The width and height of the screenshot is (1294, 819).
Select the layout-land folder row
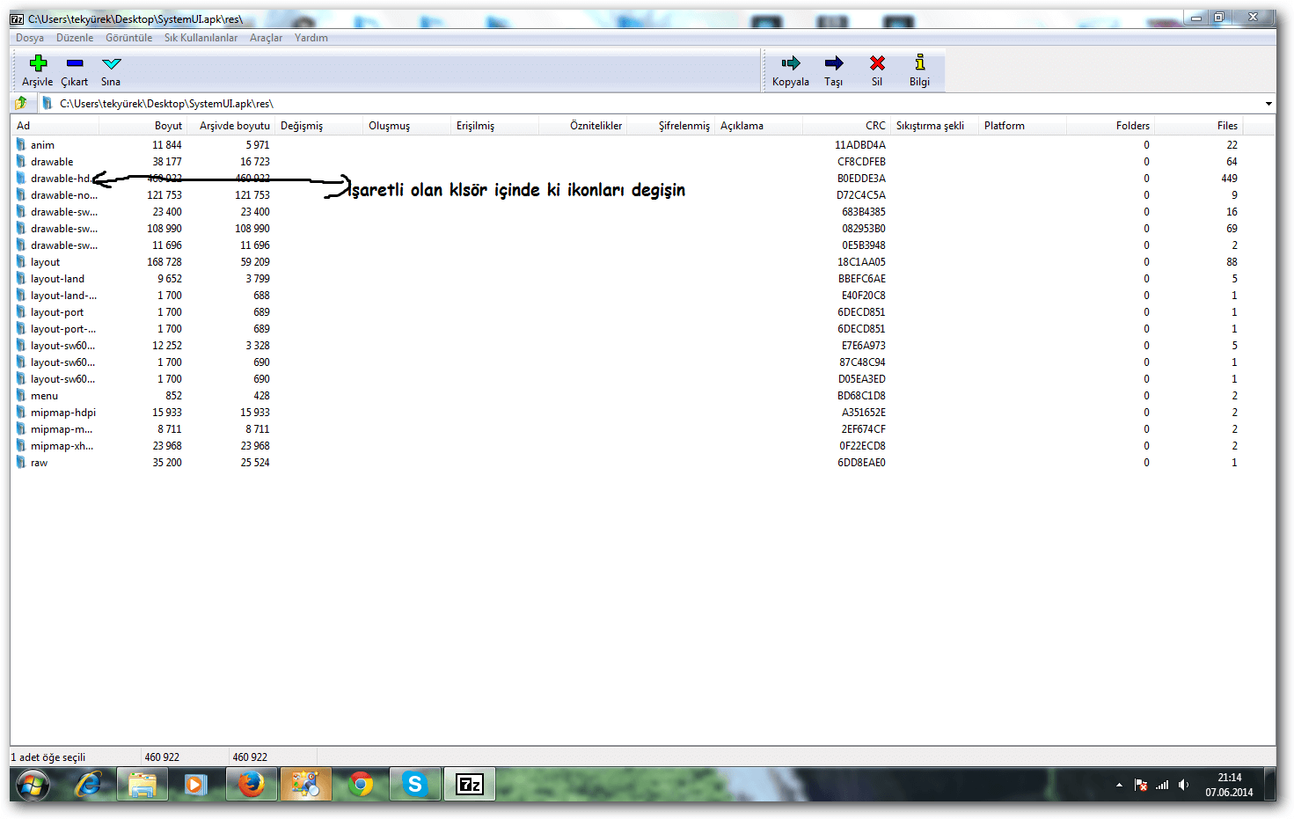(57, 279)
